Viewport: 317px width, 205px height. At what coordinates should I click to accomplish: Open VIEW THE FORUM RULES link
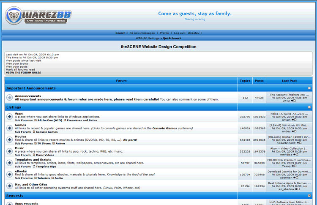[23, 73]
